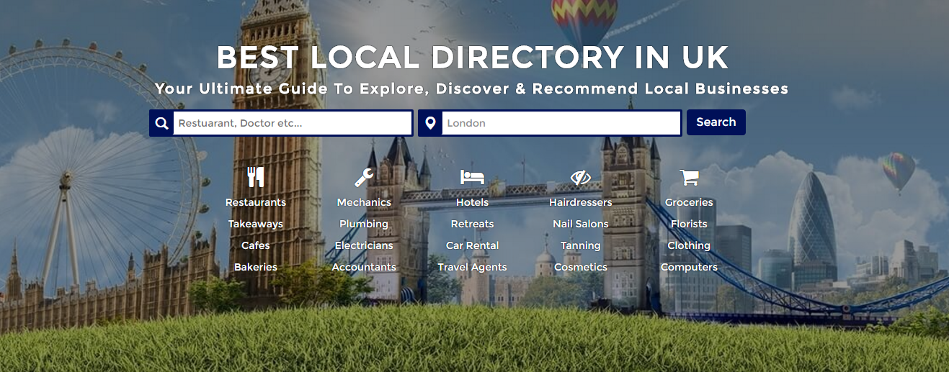
Task: Open the Cafes category
Action: click(x=256, y=245)
